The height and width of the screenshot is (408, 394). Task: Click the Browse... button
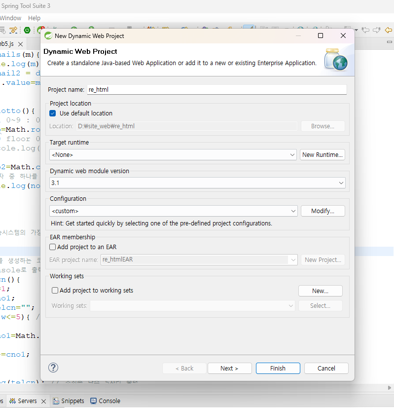coord(322,126)
